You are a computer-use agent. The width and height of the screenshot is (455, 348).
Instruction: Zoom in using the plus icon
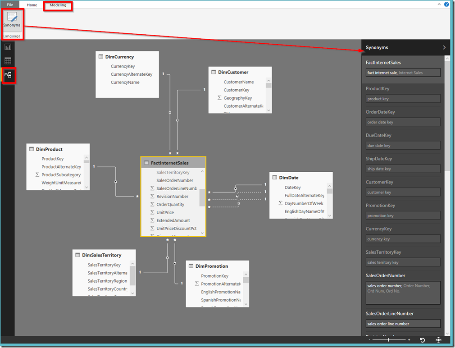409,340
